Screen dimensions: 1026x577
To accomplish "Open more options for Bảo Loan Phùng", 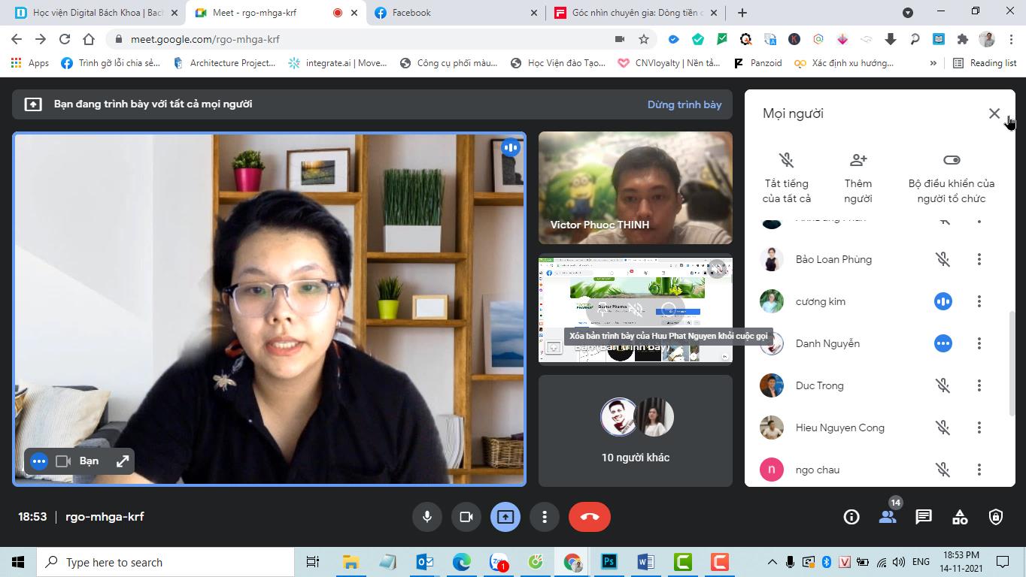I will (979, 259).
